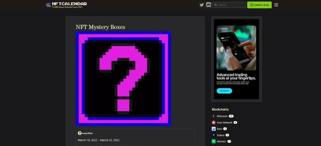Open the mystery box question mark image
The height and width of the screenshot is (146, 321).
(x=123, y=79)
